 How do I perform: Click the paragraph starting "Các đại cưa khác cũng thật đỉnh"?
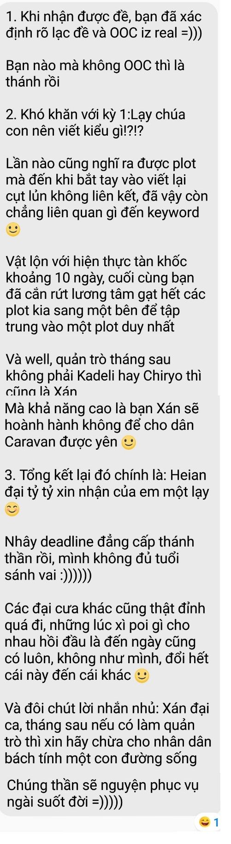(x=107, y=642)
